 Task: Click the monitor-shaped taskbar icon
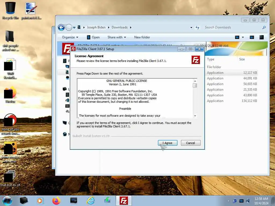pyautogui.click(x=74, y=201)
